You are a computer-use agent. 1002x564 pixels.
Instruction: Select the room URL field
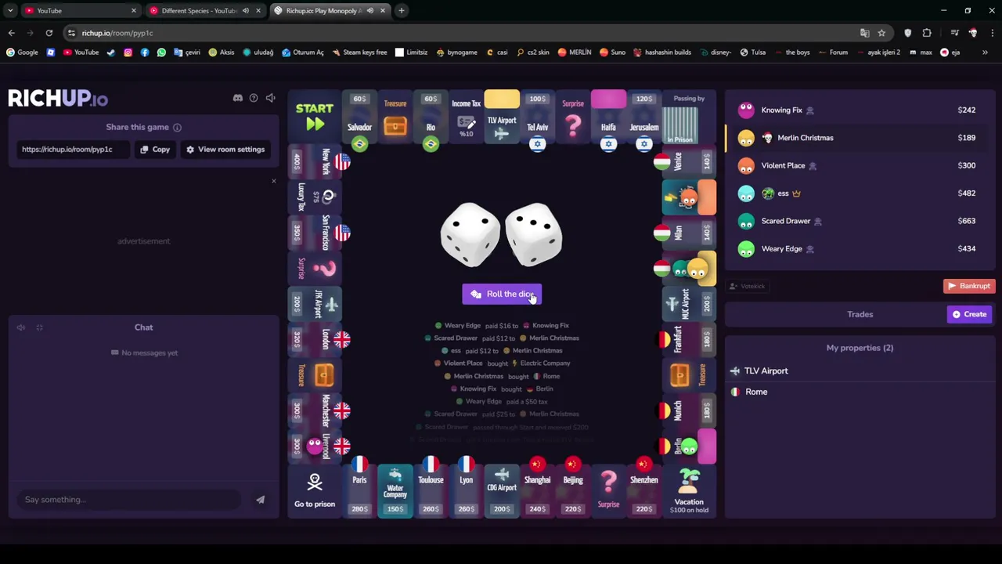click(x=73, y=150)
